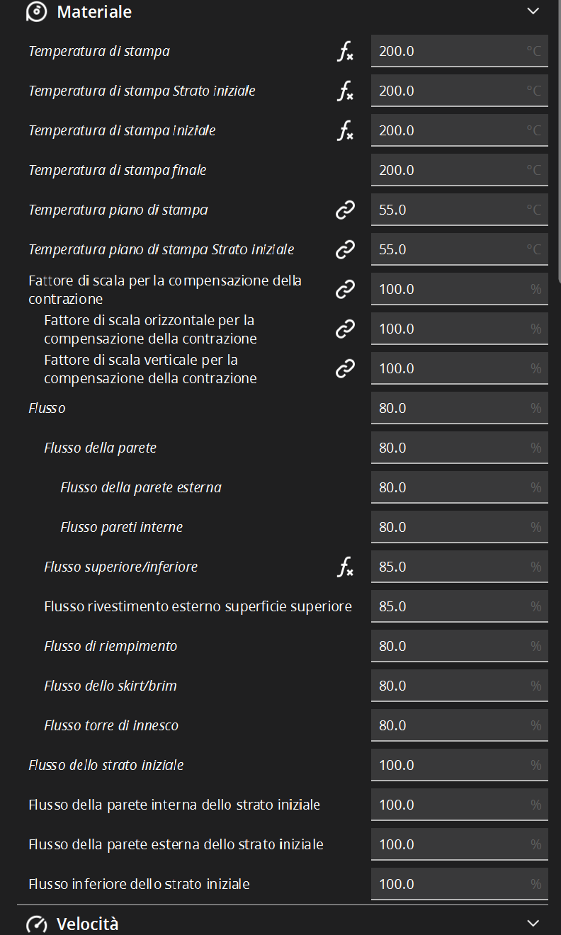
Task: Edit the Temperatura di stampa finale field
Action: [x=450, y=171]
